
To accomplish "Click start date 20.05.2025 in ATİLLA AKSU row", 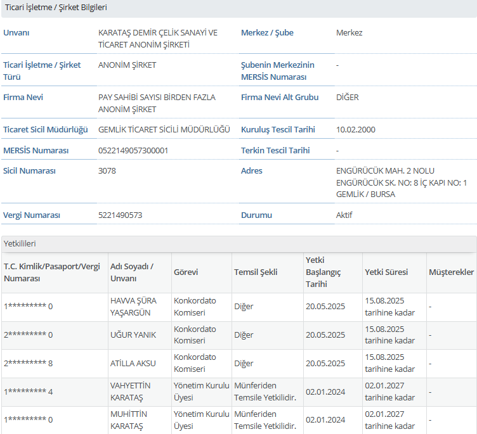I will [325, 364].
